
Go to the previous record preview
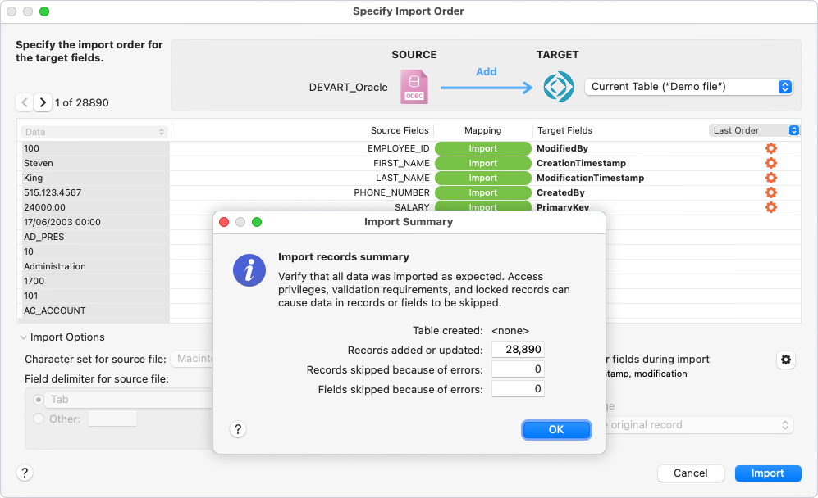(x=24, y=102)
